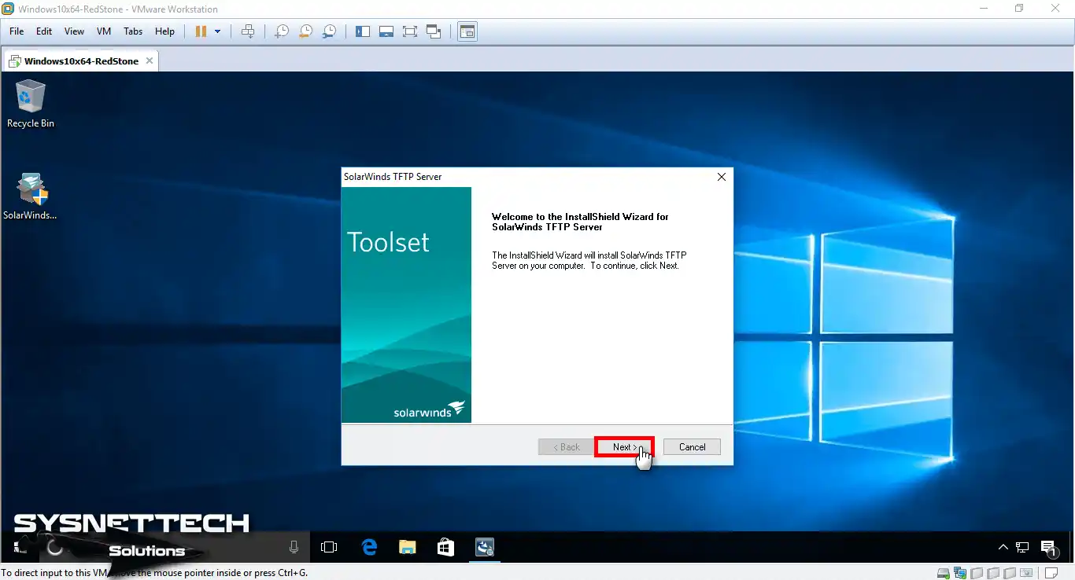Expand the power options dropdown arrow
Screen dimensions: 1075x580
tap(217, 31)
